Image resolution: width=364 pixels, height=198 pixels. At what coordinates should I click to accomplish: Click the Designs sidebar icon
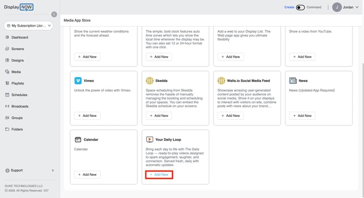pyautogui.click(x=7, y=60)
